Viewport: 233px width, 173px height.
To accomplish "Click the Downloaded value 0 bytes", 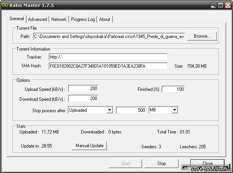I will (115, 132).
